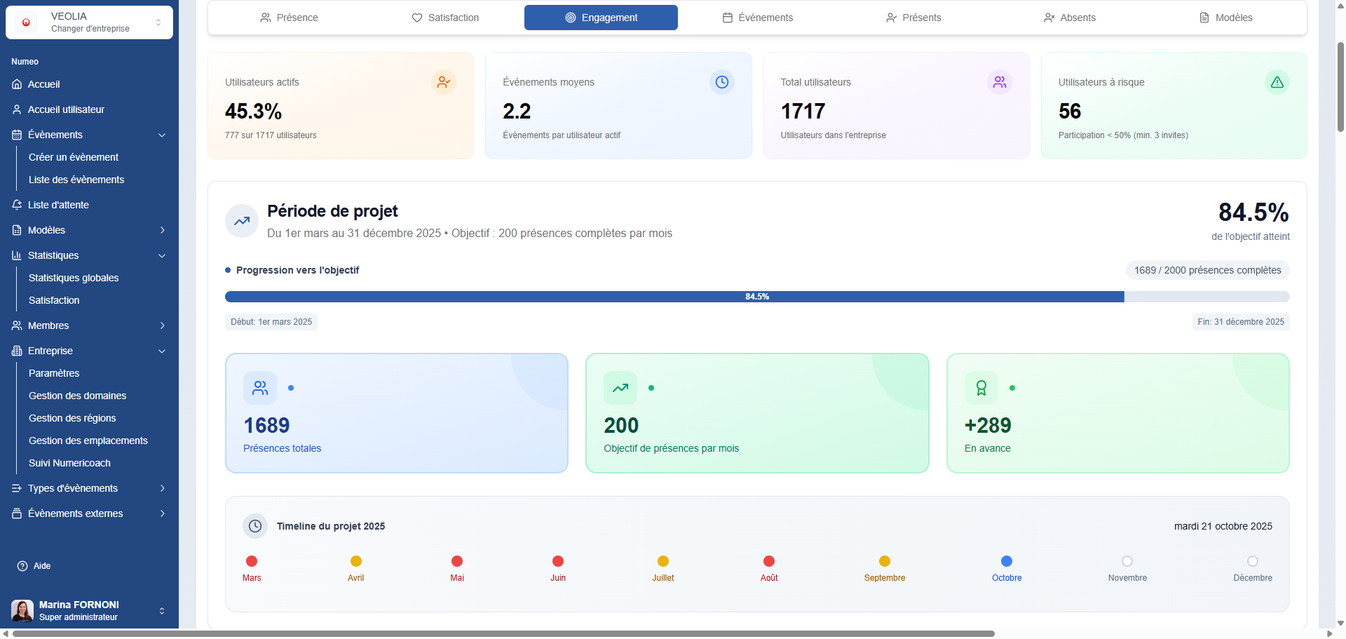The width and height of the screenshot is (1346, 639).
Task: Click the people icon in Présences totales card
Action: (x=260, y=388)
